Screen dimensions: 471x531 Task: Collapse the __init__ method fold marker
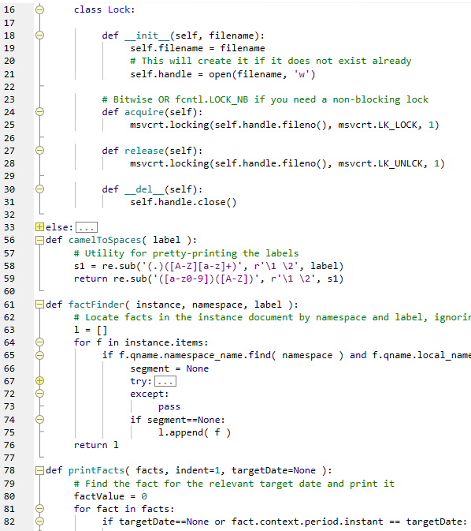point(40,36)
